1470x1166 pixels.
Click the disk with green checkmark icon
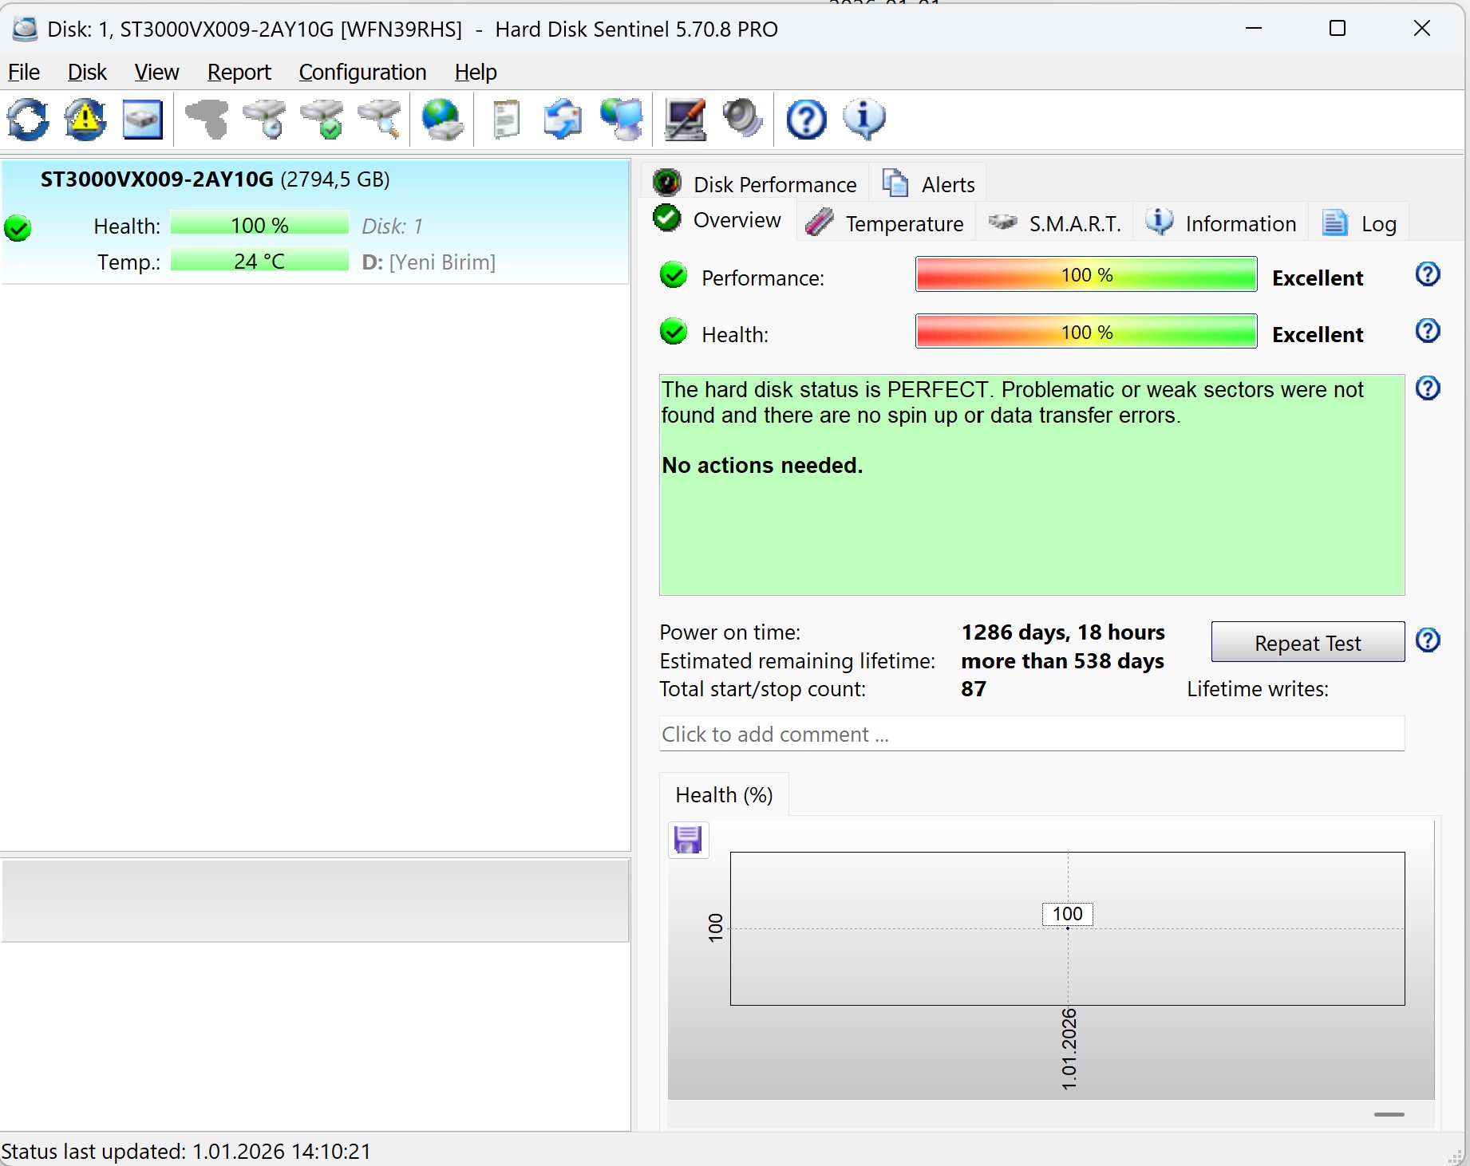pyautogui.click(x=322, y=120)
